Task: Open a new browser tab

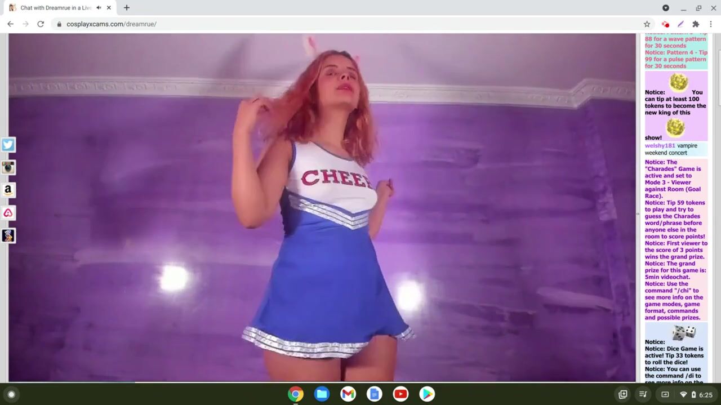Action: 127,8
